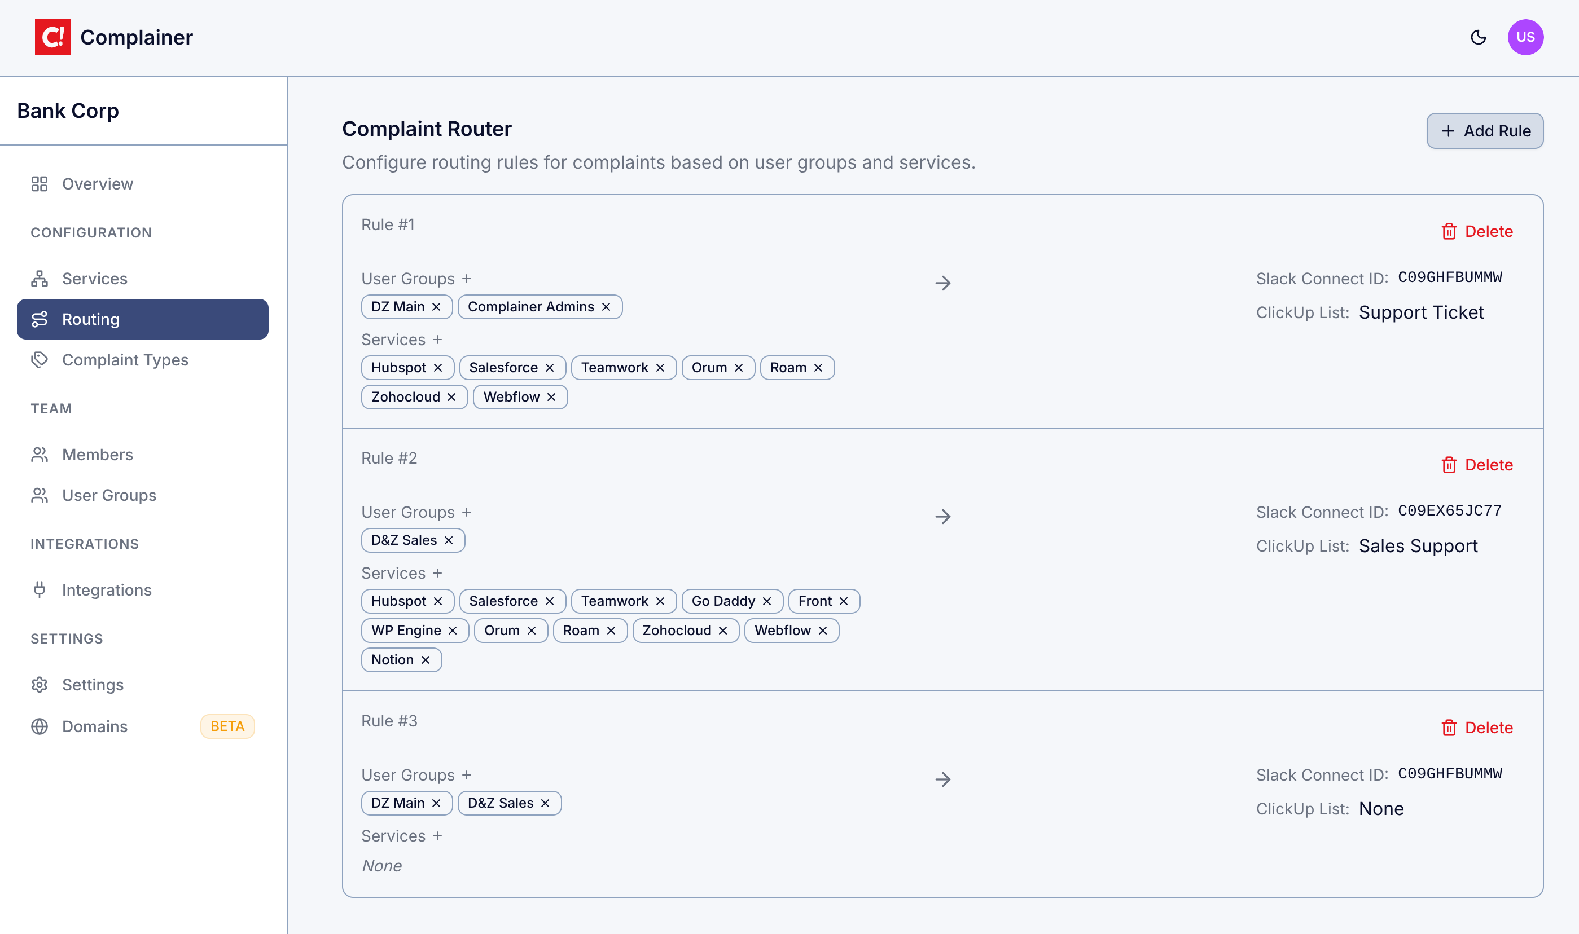Screen dimensions: 1579x934
Task: Open the US user avatar menu
Action: 1526,37
